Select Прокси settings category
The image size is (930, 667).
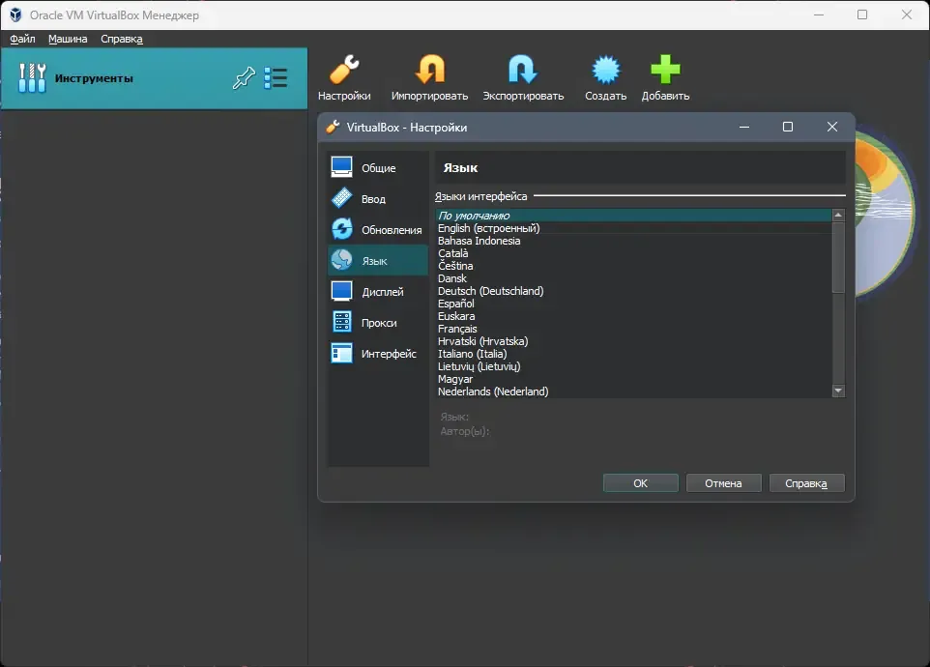tap(378, 323)
